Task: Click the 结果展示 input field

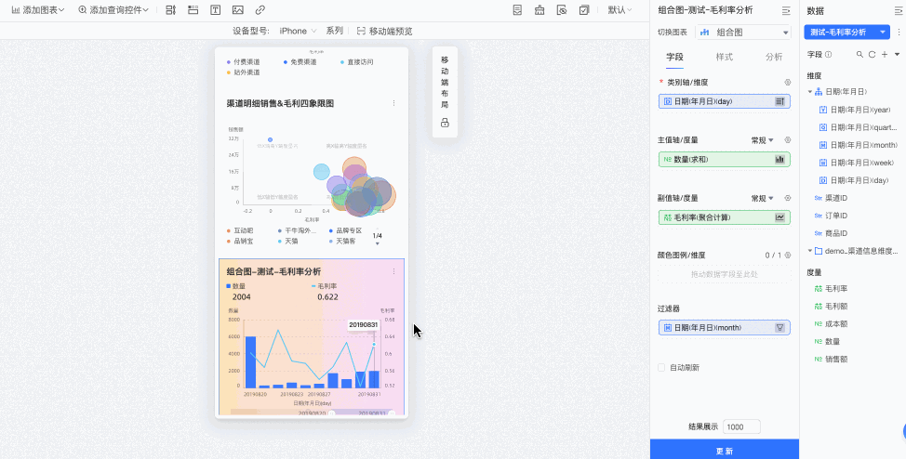Action: (741, 426)
